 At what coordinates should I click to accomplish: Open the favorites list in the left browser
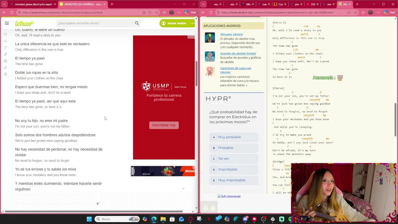click(164, 12)
